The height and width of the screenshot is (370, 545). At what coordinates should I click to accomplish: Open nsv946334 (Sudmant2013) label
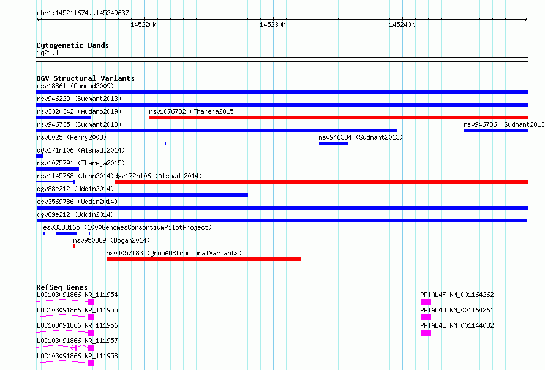361,137
